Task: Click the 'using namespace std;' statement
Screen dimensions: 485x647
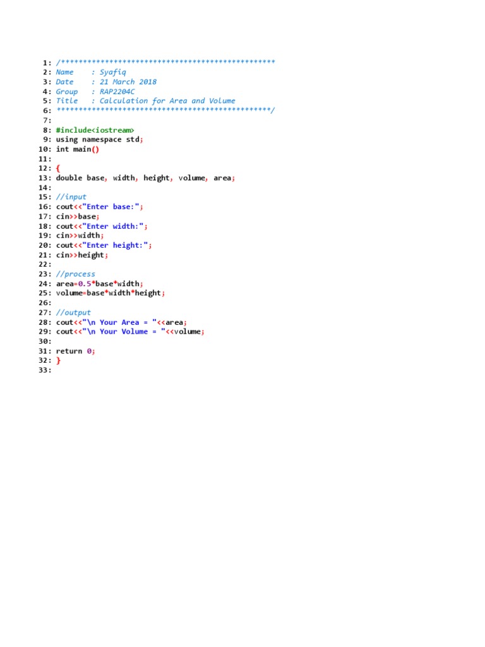Action: pos(99,140)
